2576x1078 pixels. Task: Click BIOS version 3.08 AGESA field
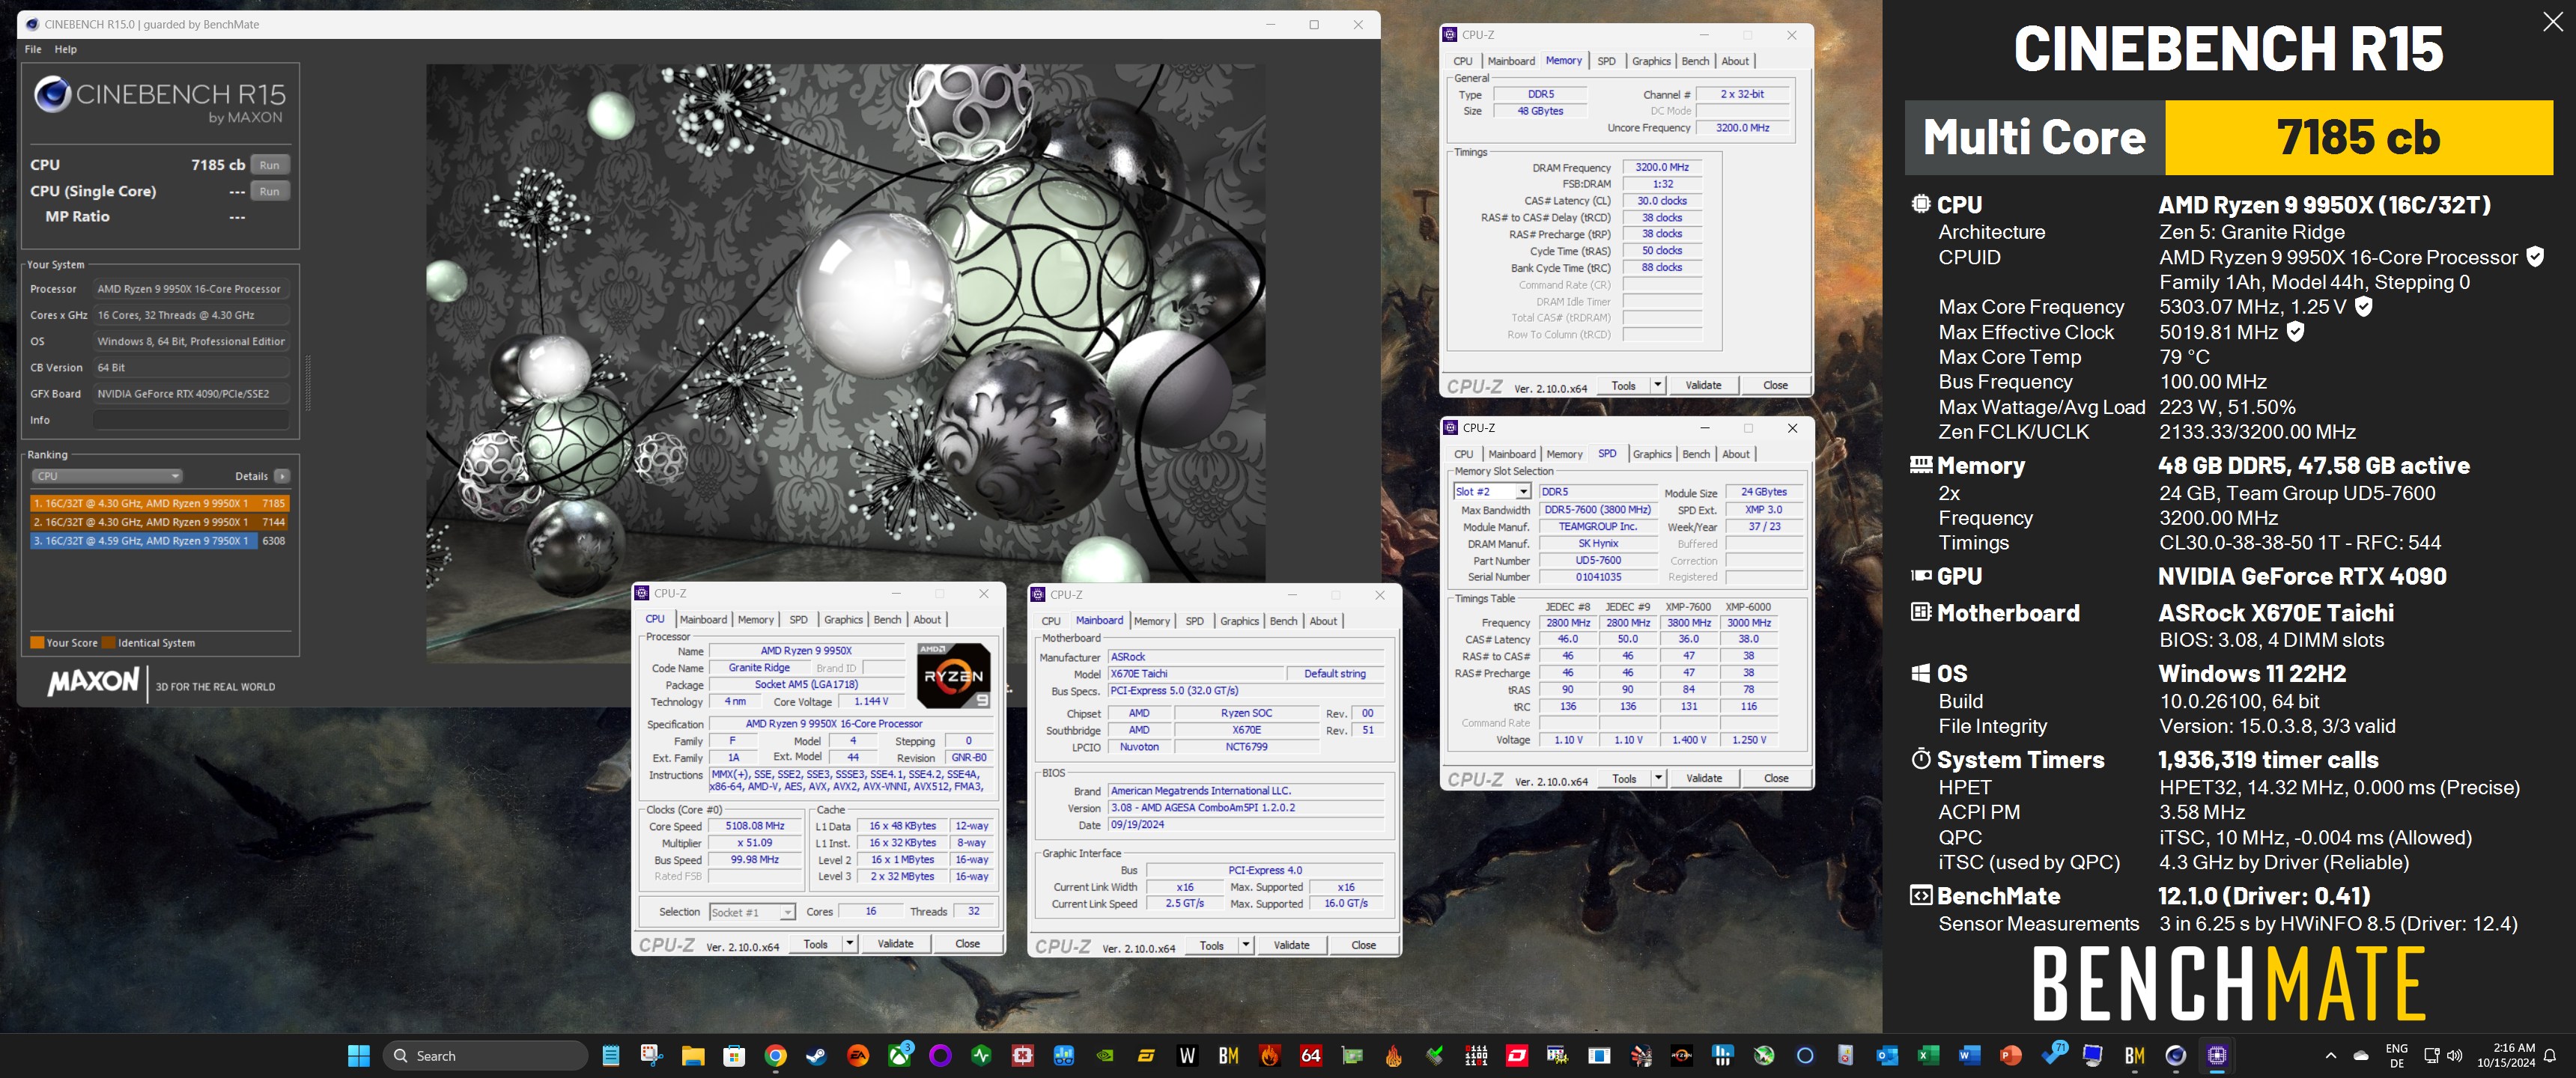click(x=1245, y=807)
